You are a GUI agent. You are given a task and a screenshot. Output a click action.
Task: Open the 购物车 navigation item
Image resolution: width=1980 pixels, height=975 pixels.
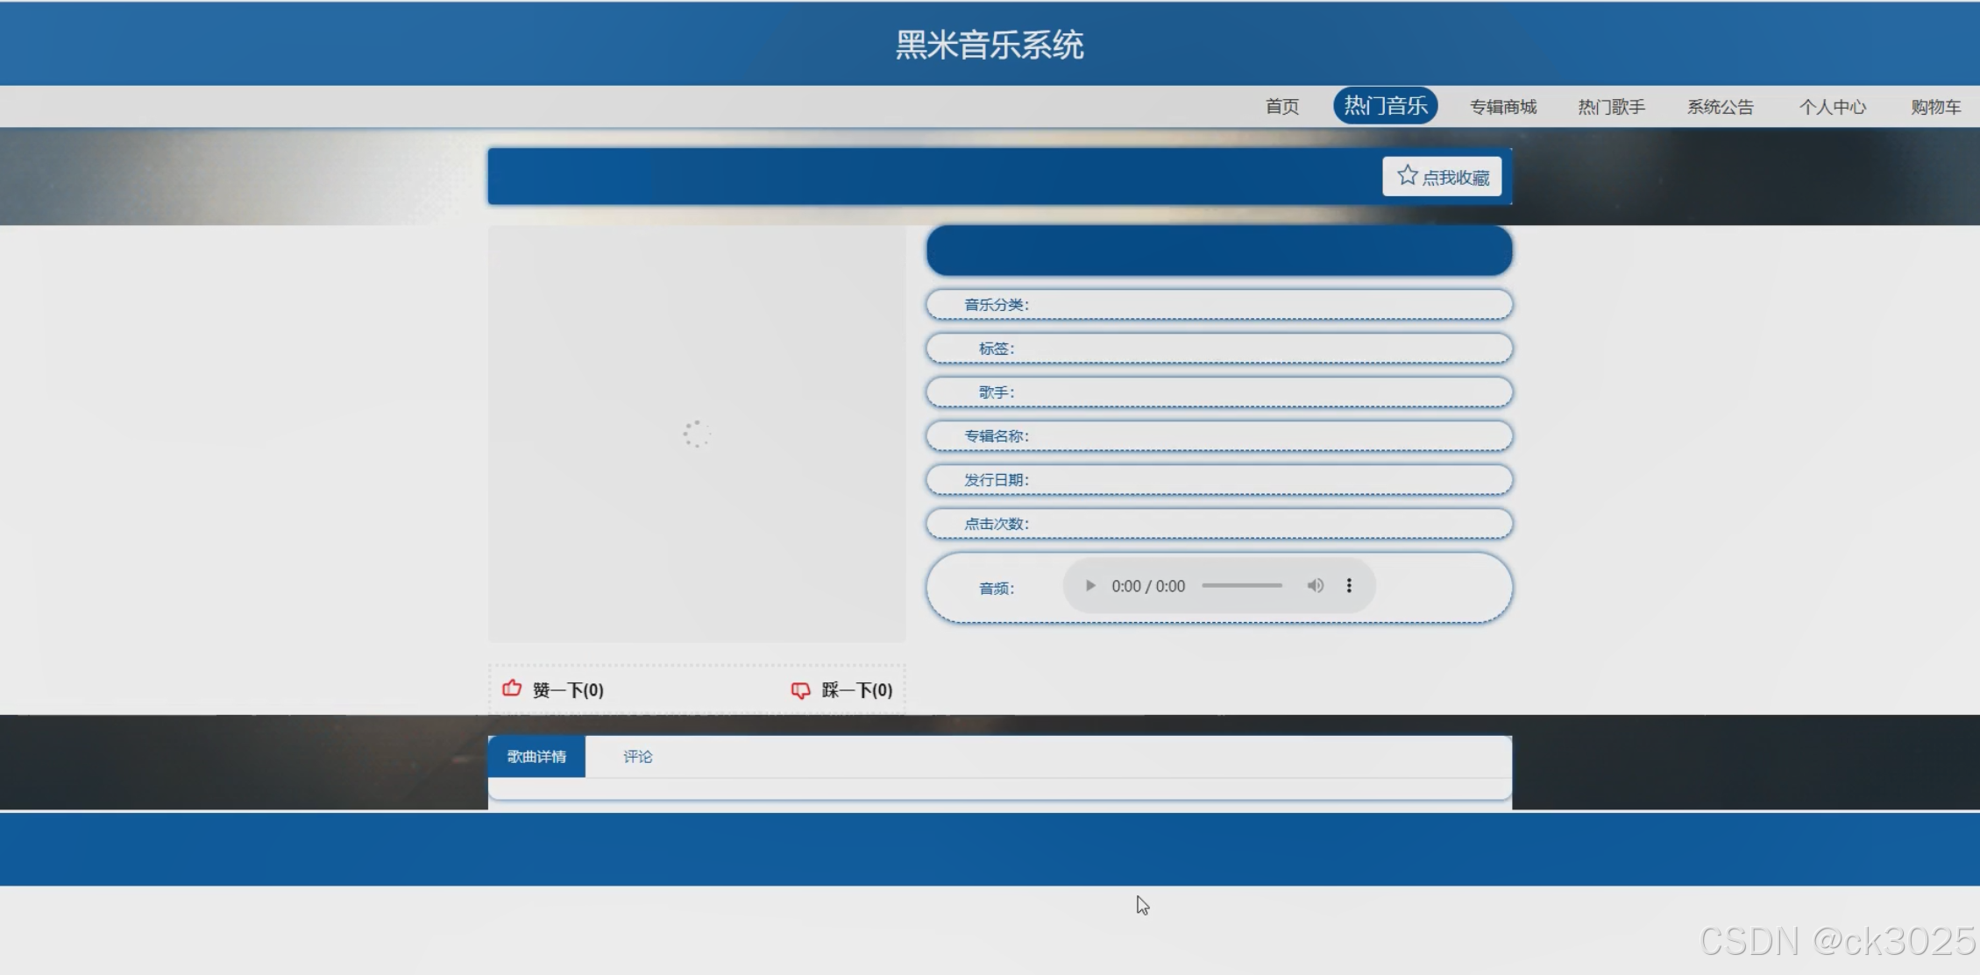1935,106
